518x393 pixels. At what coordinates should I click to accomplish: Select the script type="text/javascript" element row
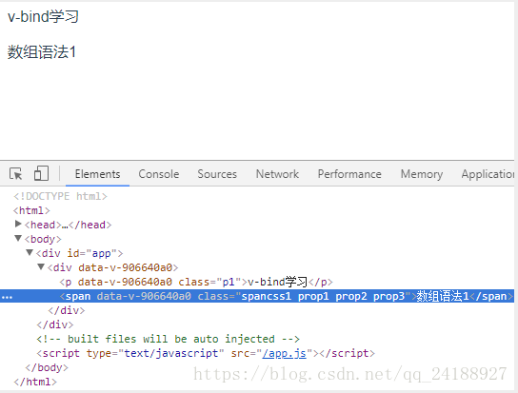pyautogui.click(x=206, y=353)
